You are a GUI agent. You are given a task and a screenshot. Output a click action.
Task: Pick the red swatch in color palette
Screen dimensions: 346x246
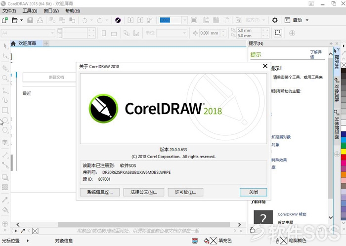(x=344, y=157)
